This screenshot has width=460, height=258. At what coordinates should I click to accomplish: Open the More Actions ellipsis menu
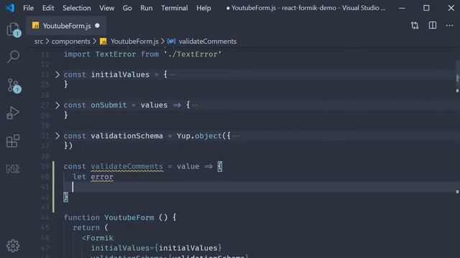(449, 26)
